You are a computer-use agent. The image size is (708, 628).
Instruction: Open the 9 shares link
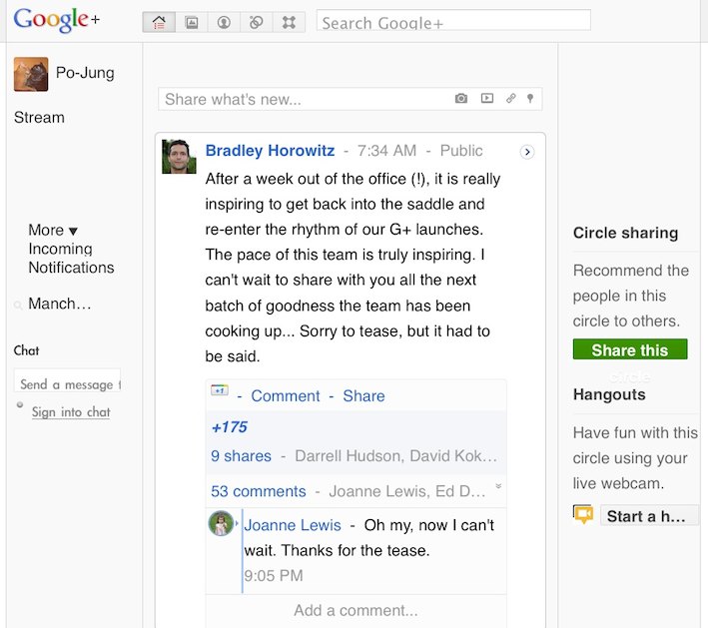coord(241,456)
